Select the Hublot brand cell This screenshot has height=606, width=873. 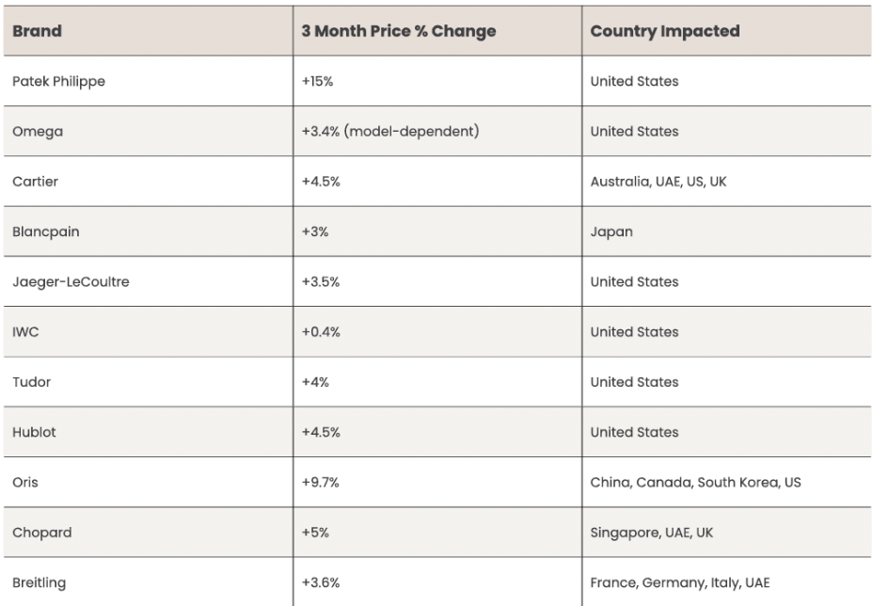(34, 432)
